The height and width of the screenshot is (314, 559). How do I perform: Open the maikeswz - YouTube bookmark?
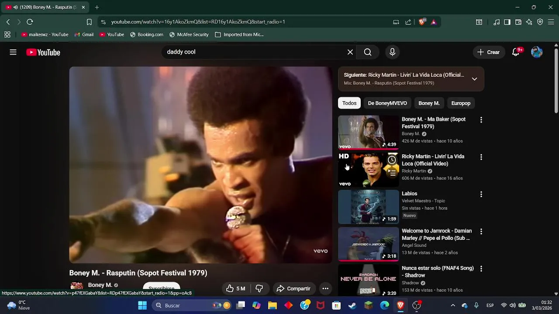(45, 34)
